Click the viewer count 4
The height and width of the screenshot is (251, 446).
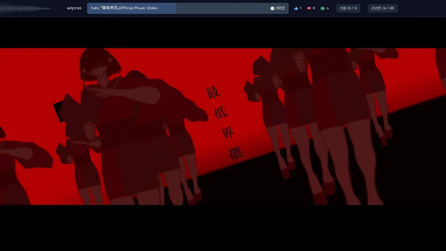pyautogui.click(x=328, y=8)
